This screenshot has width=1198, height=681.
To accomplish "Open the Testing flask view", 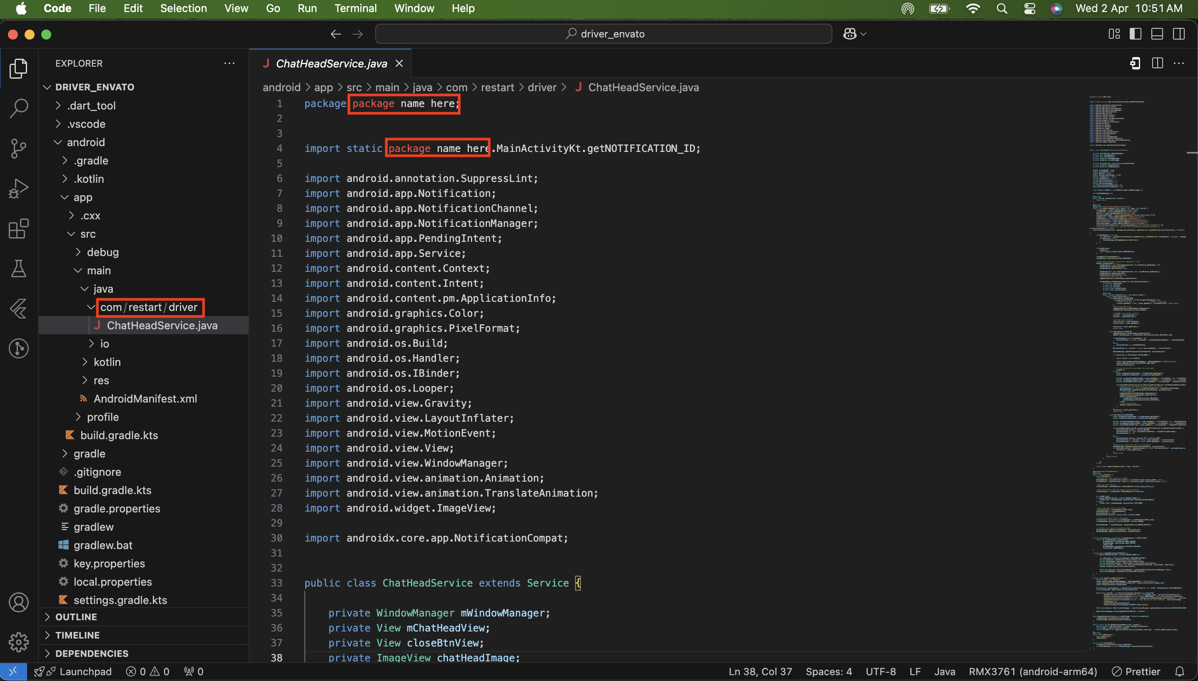I will point(19,268).
